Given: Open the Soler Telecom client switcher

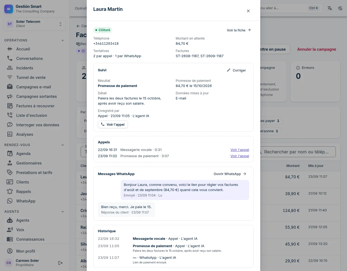Looking at the screenshot, I should tap(35, 24).
